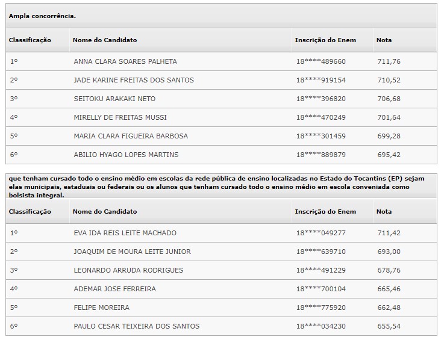Select the FELIPE MOREIRA candidate name
The image size is (444, 340).
[101, 308]
